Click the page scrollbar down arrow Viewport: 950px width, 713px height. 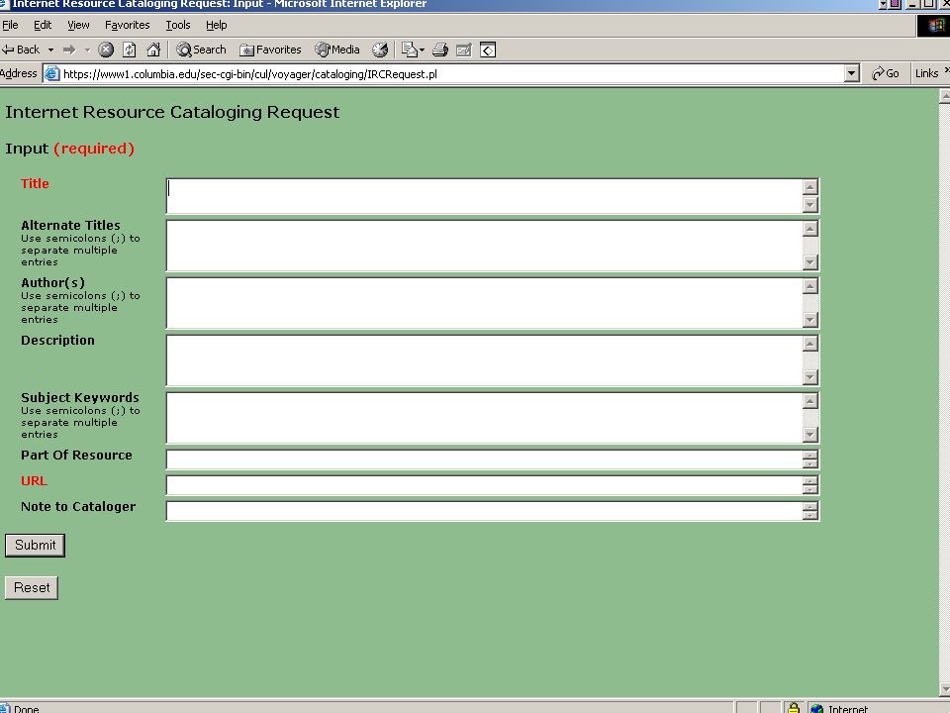(x=944, y=689)
